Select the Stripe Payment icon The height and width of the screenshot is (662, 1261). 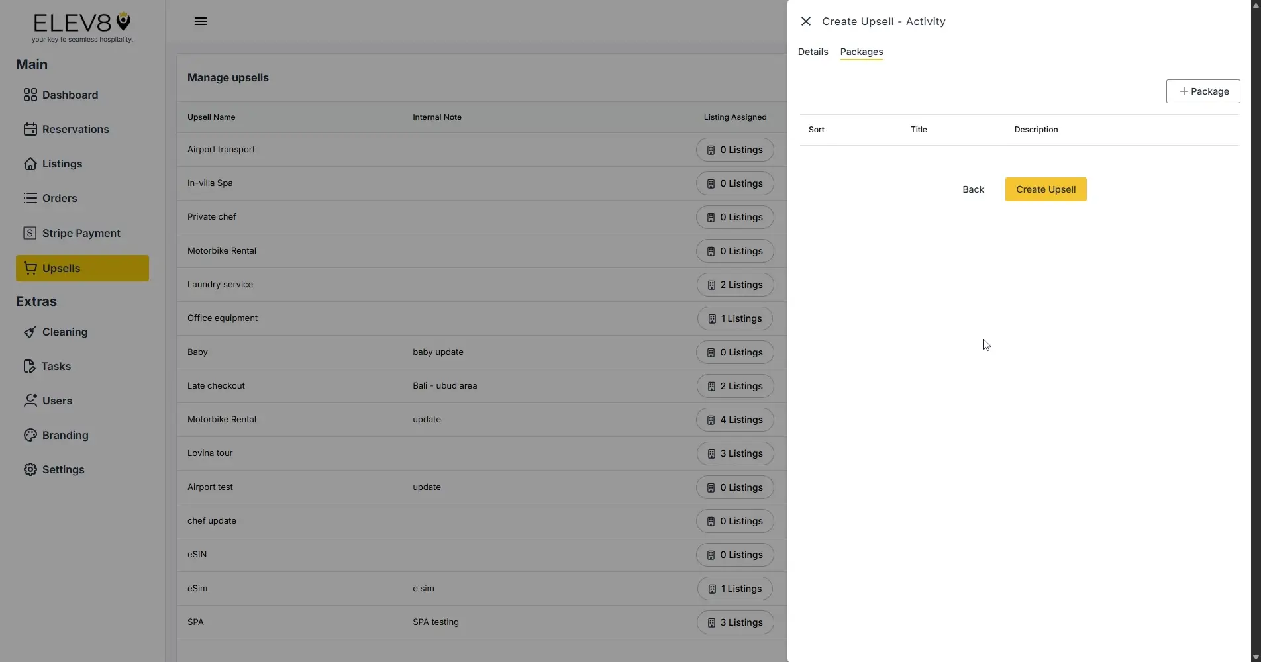coord(30,232)
